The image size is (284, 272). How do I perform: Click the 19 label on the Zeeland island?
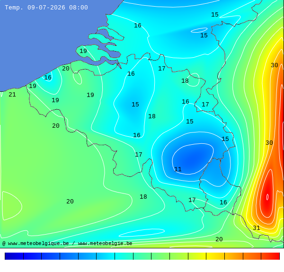tap(83, 51)
